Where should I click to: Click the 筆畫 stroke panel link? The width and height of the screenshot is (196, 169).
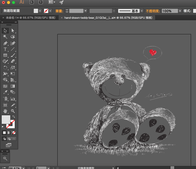point(59,11)
